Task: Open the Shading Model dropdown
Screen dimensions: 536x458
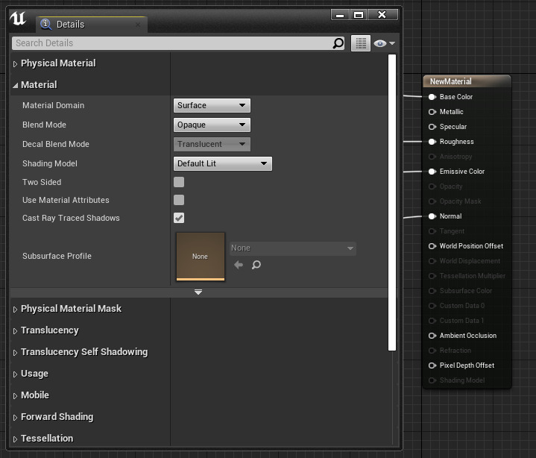Action: (223, 163)
